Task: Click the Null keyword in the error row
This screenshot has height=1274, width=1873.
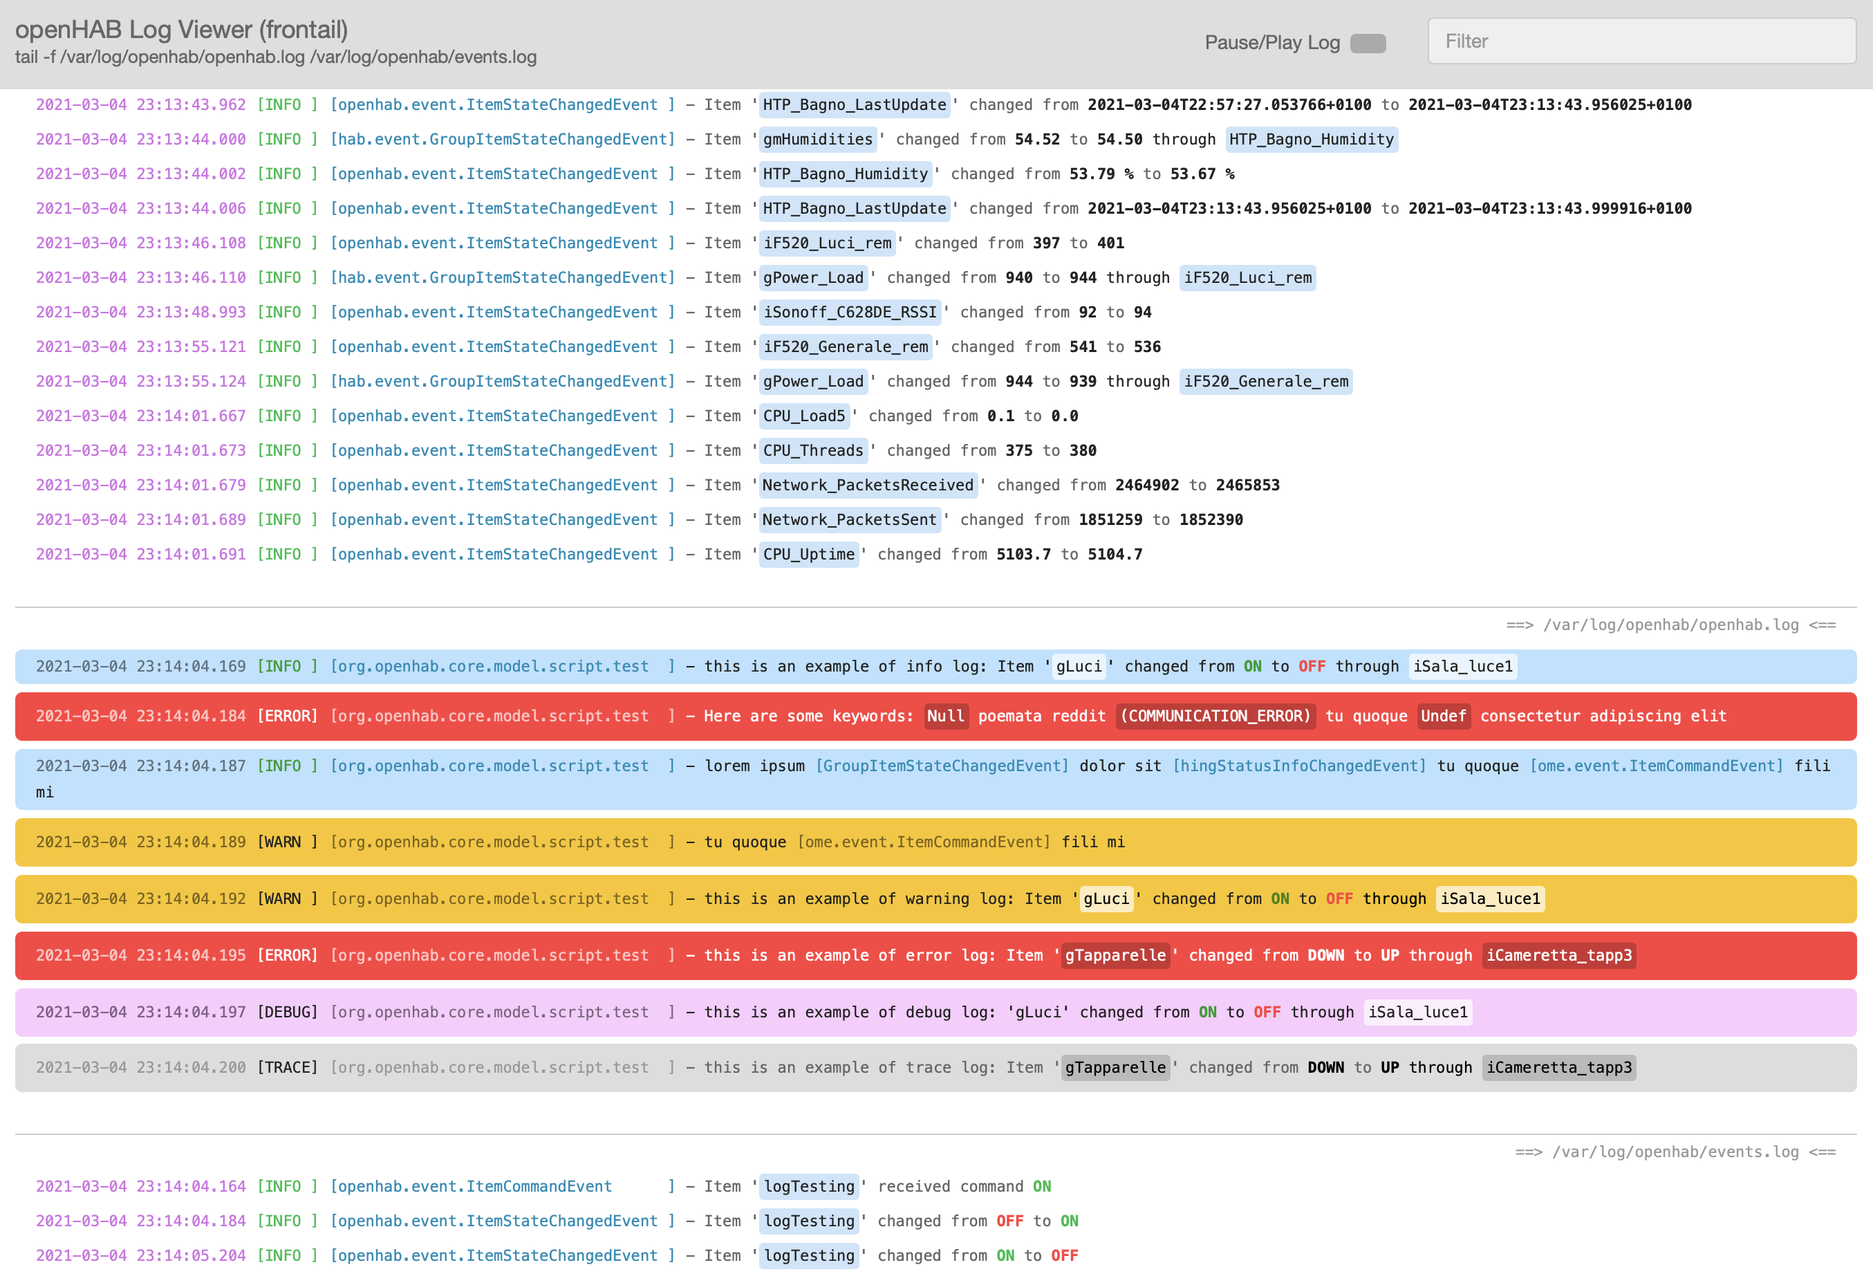Action: [945, 716]
